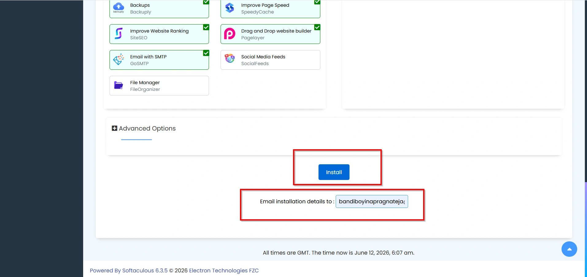The image size is (587, 277).
Task: Uncheck the Drag and Drop builder checkbox
Action: tap(317, 27)
